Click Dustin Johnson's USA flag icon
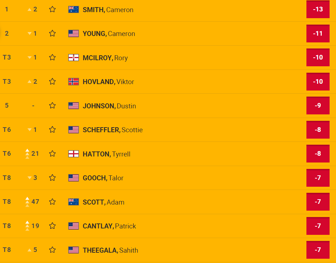Screen dimensions: 336x263 tap(73, 106)
